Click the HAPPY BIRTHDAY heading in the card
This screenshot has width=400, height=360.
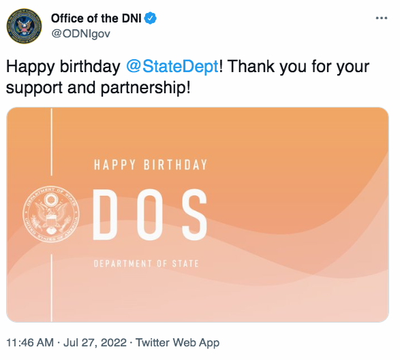(x=151, y=165)
